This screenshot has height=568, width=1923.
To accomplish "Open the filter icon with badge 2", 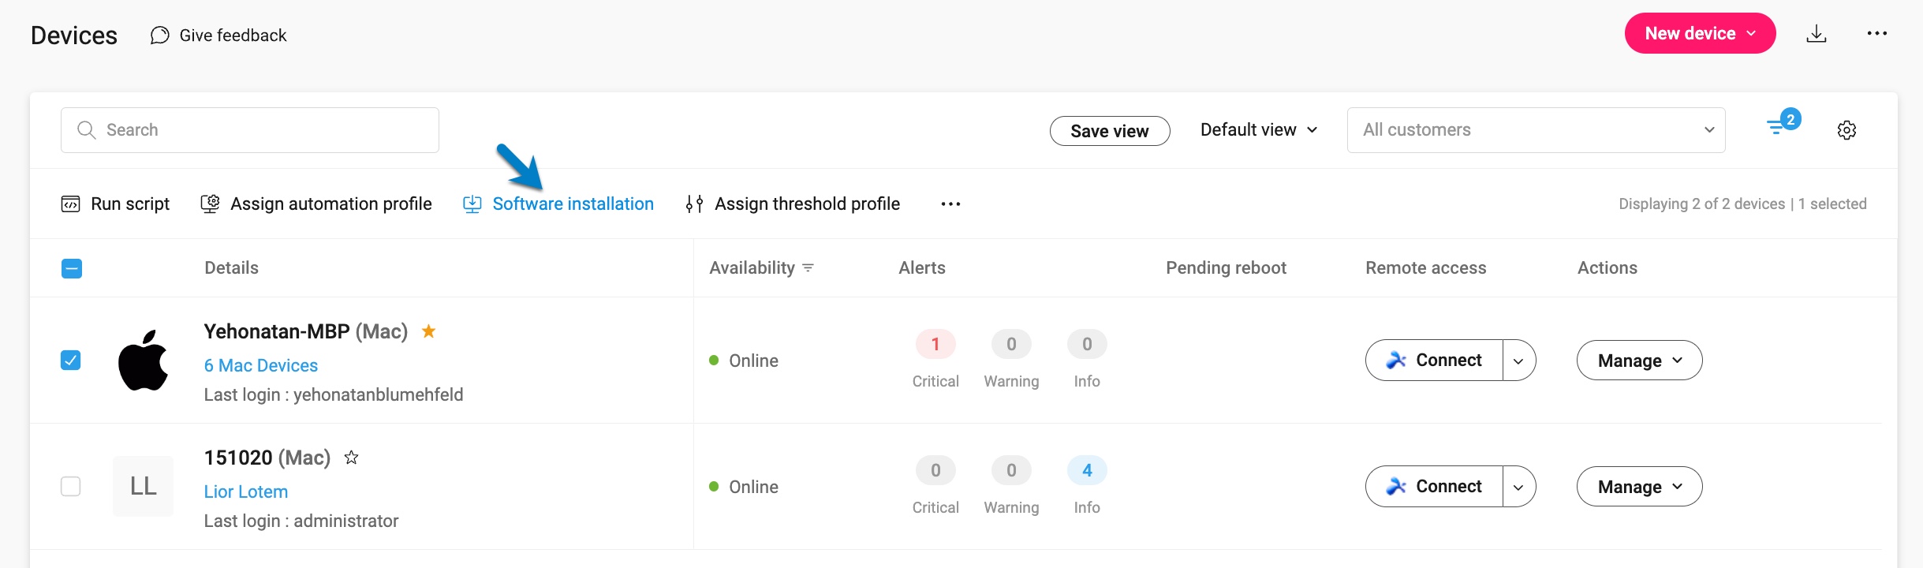I will click(1779, 127).
